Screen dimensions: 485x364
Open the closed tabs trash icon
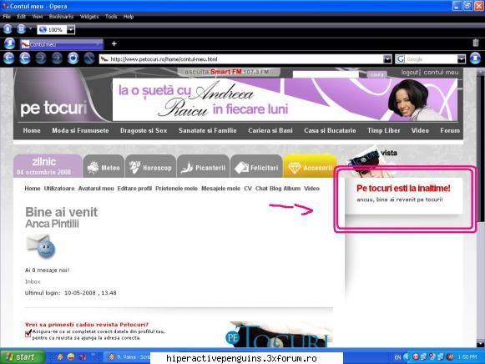click(476, 43)
